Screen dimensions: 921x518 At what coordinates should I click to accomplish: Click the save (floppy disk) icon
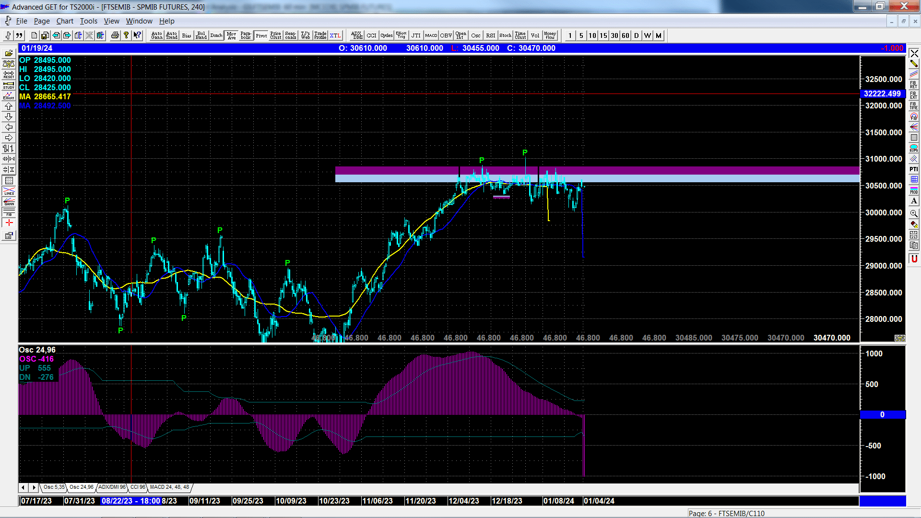(x=45, y=35)
